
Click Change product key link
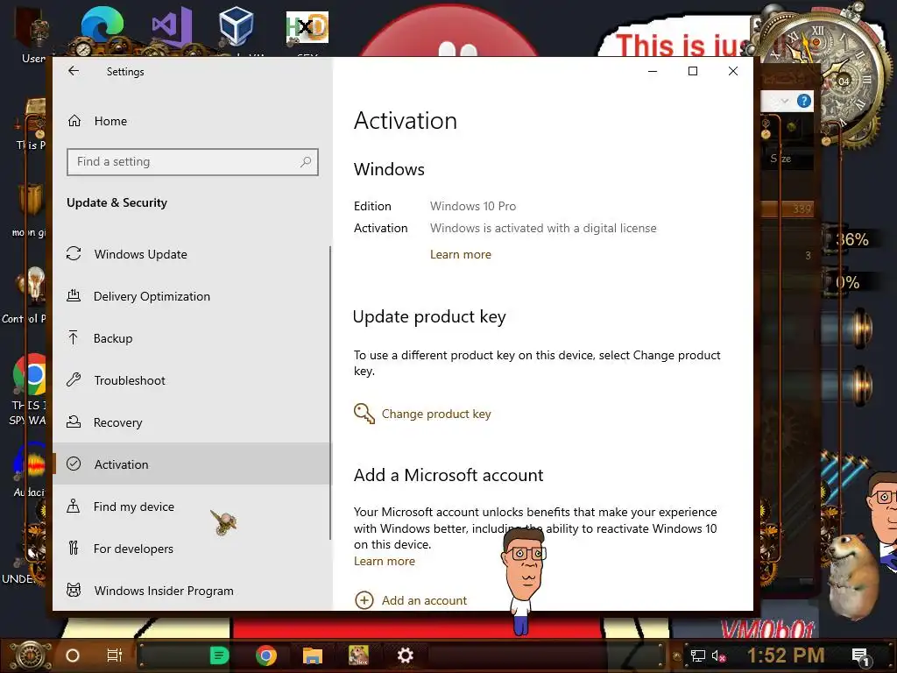pyautogui.click(x=436, y=414)
